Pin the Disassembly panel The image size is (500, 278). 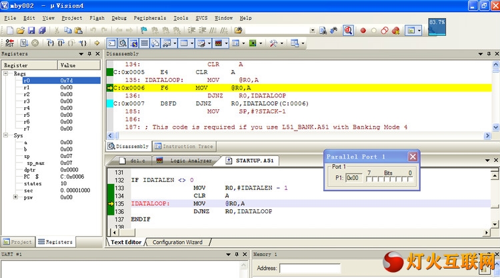[489, 54]
